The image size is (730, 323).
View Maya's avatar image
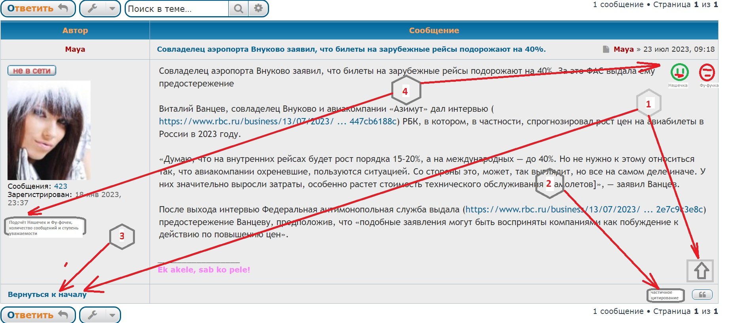49,130
